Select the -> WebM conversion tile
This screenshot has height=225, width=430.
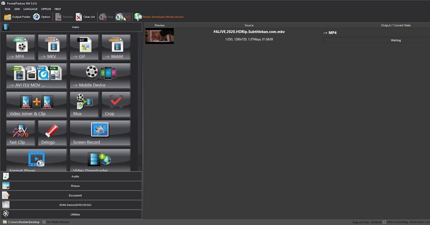click(x=116, y=47)
